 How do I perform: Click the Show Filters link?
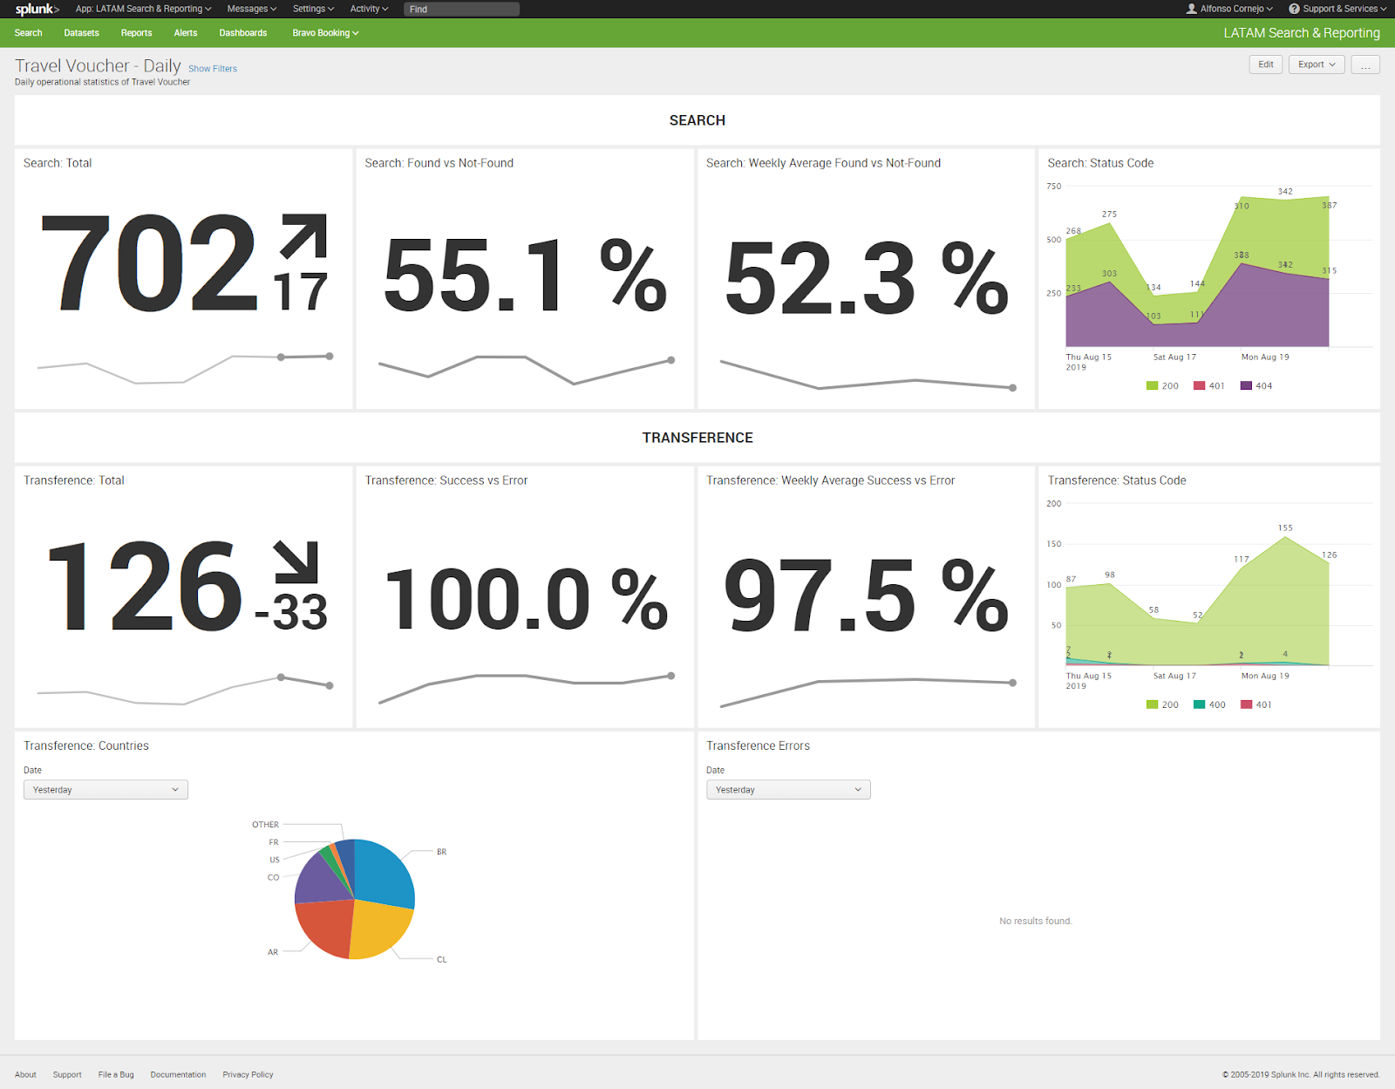[x=213, y=69]
